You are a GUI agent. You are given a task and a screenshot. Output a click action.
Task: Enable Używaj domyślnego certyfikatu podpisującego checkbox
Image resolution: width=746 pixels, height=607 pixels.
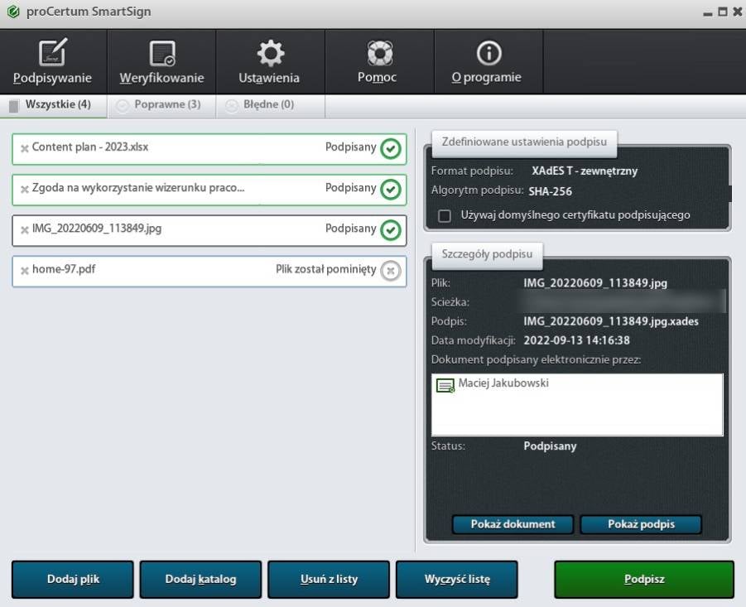pyautogui.click(x=445, y=215)
